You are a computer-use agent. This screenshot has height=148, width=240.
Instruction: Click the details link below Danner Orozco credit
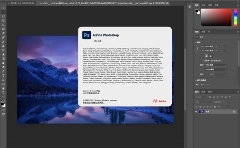tap(91, 93)
